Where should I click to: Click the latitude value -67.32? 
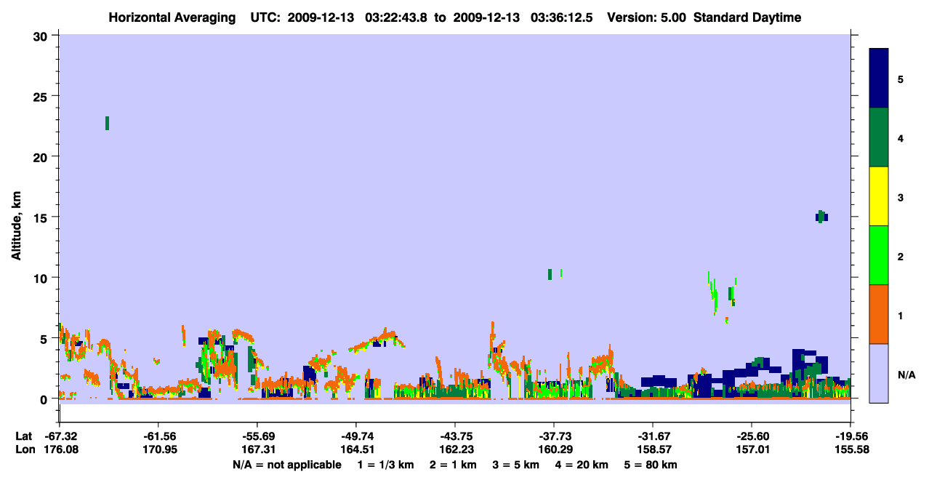(x=60, y=436)
